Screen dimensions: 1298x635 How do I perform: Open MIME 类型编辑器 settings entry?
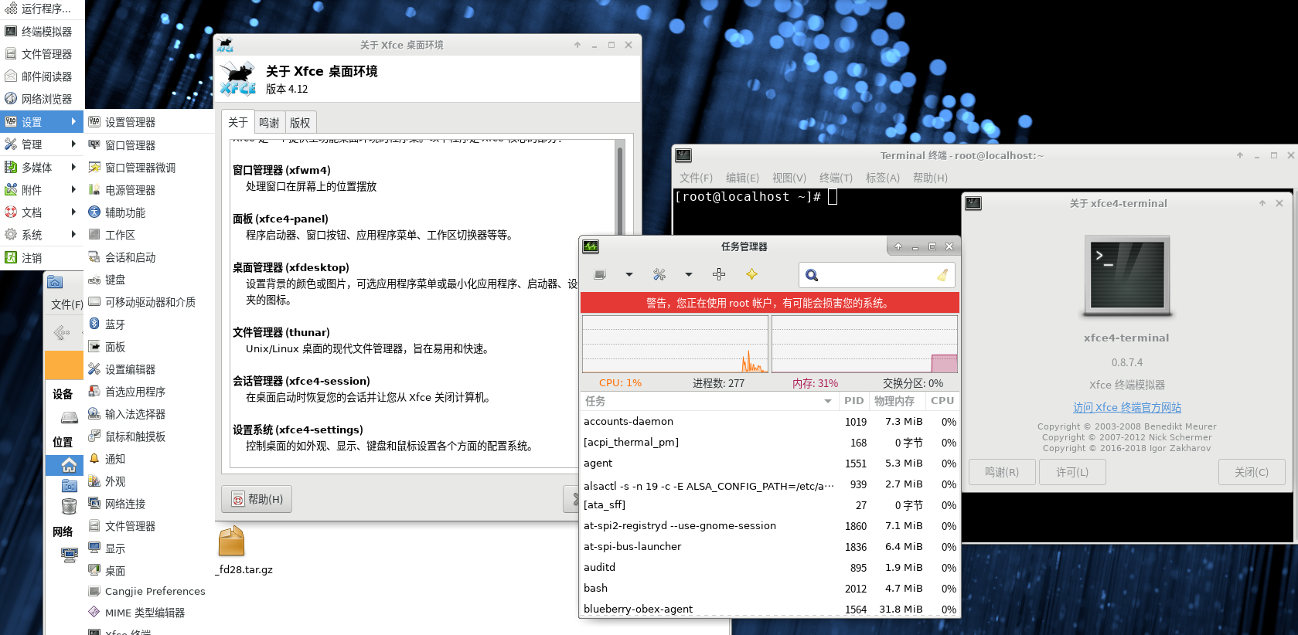pos(148,613)
